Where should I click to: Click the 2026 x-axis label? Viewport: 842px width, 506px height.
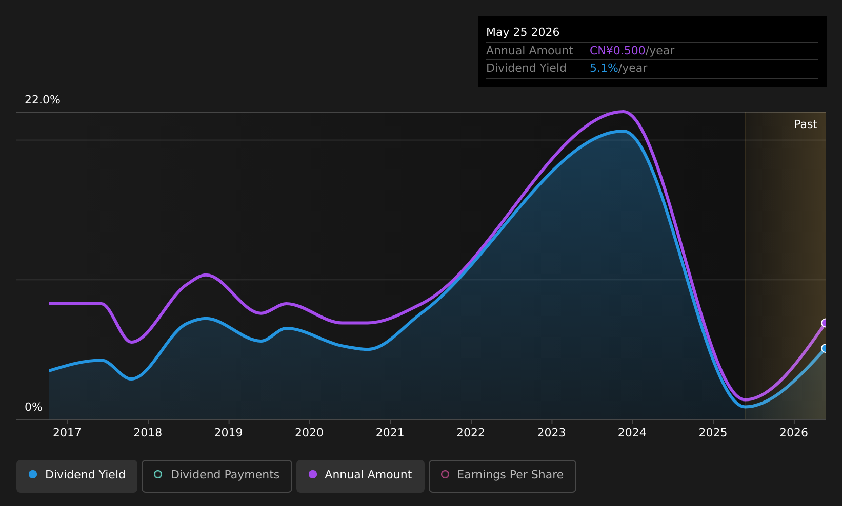click(x=794, y=433)
